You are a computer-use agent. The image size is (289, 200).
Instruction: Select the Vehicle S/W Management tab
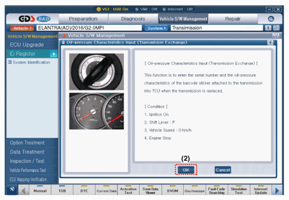click(183, 19)
